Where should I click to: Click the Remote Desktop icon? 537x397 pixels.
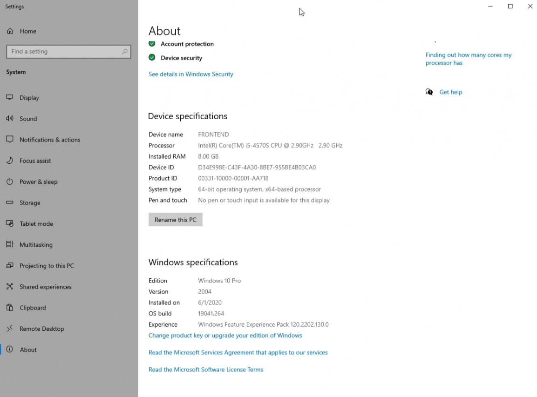coord(10,328)
